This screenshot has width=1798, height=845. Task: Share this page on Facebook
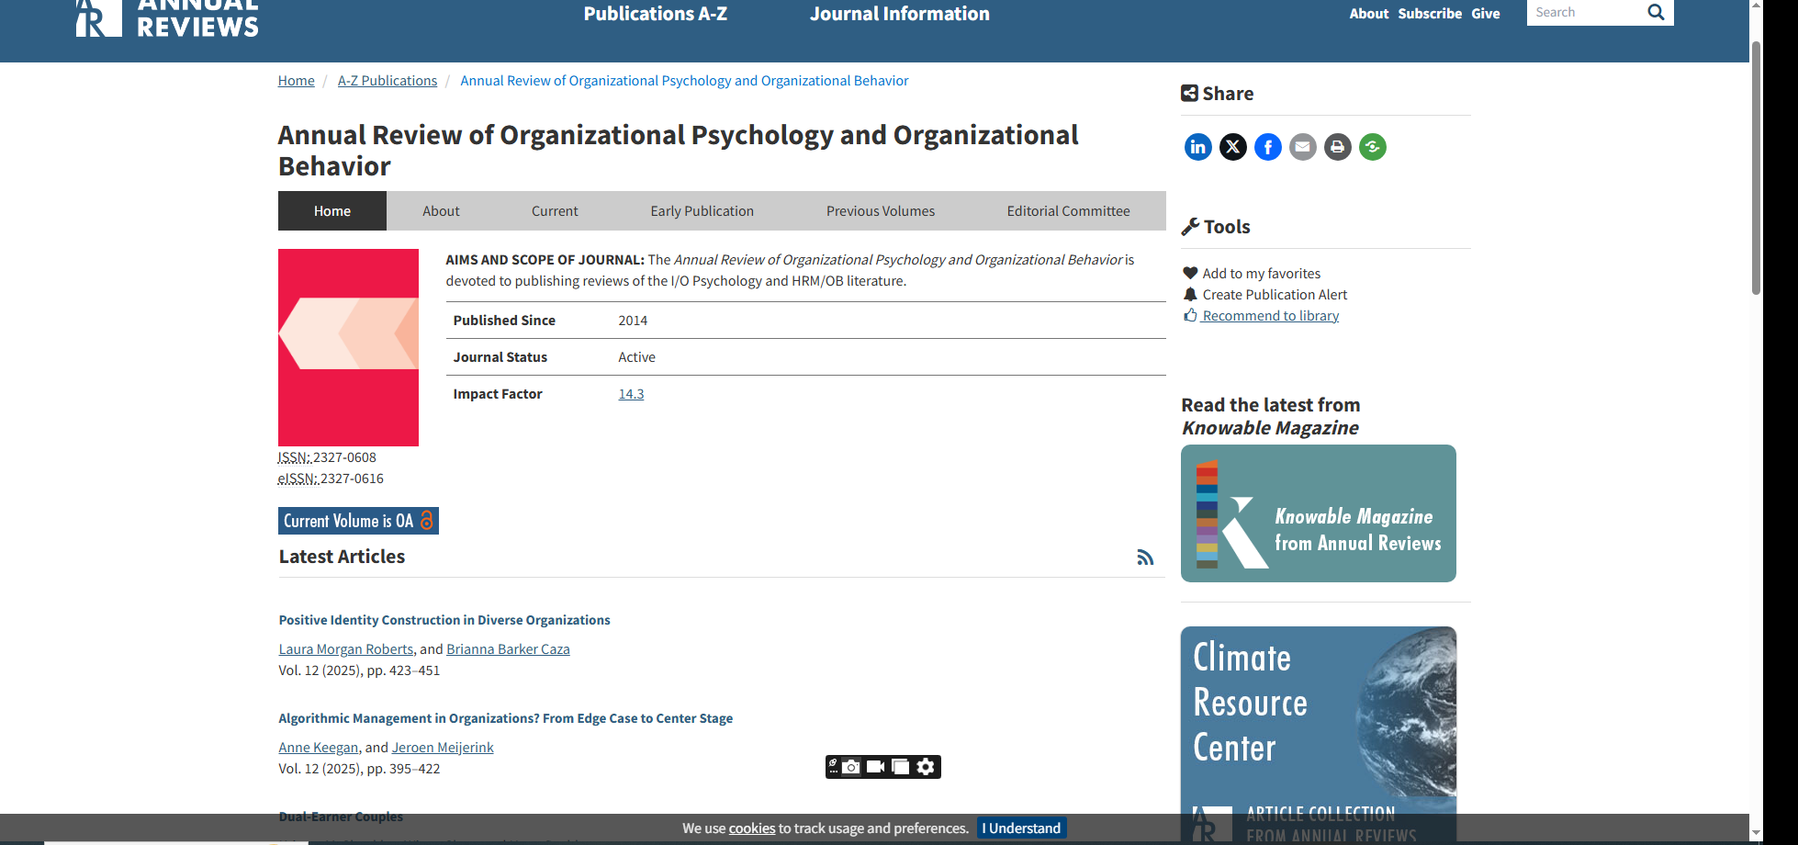[x=1267, y=147]
